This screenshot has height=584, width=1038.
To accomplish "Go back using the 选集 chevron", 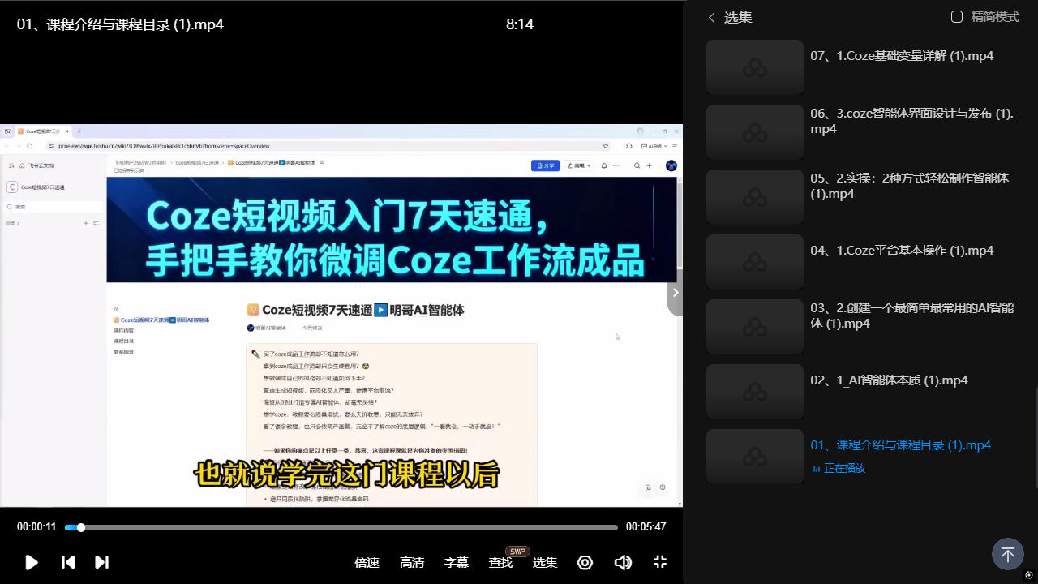I will tap(712, 17).
